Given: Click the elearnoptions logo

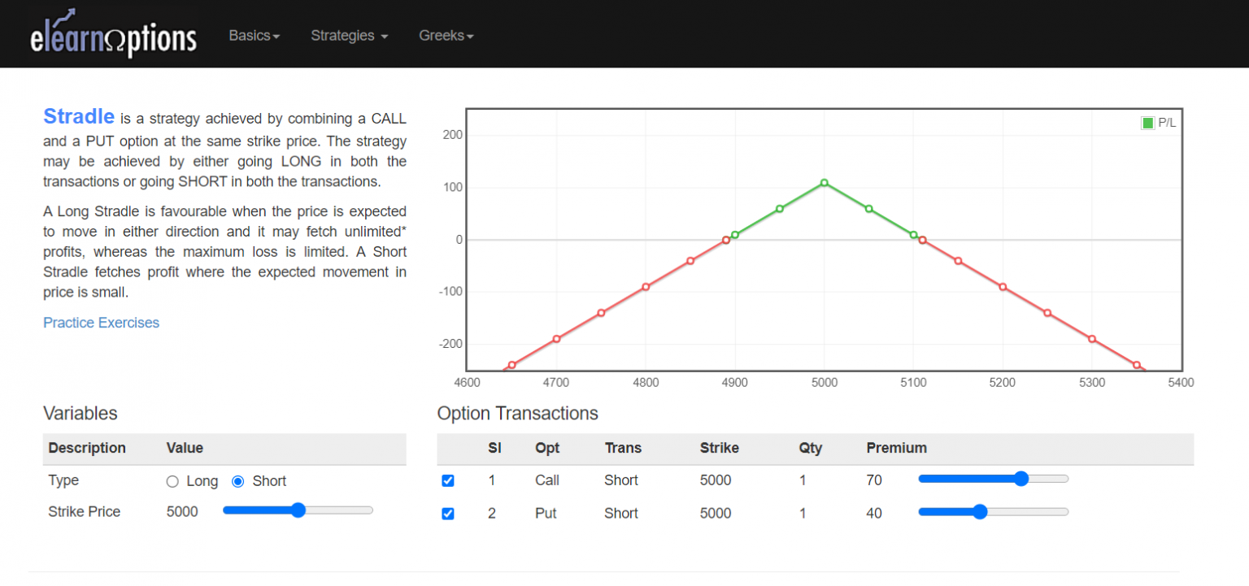Looking at the screenshot, I should pos(113,35).
